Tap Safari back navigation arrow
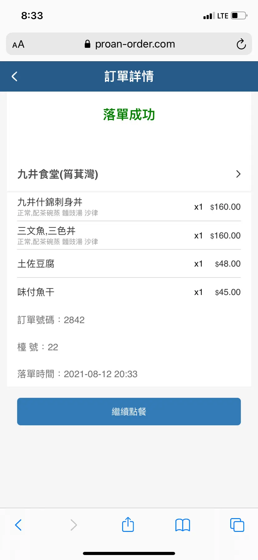Image resolution: width=258 pixels, height=560 pixels. [18, 525]
